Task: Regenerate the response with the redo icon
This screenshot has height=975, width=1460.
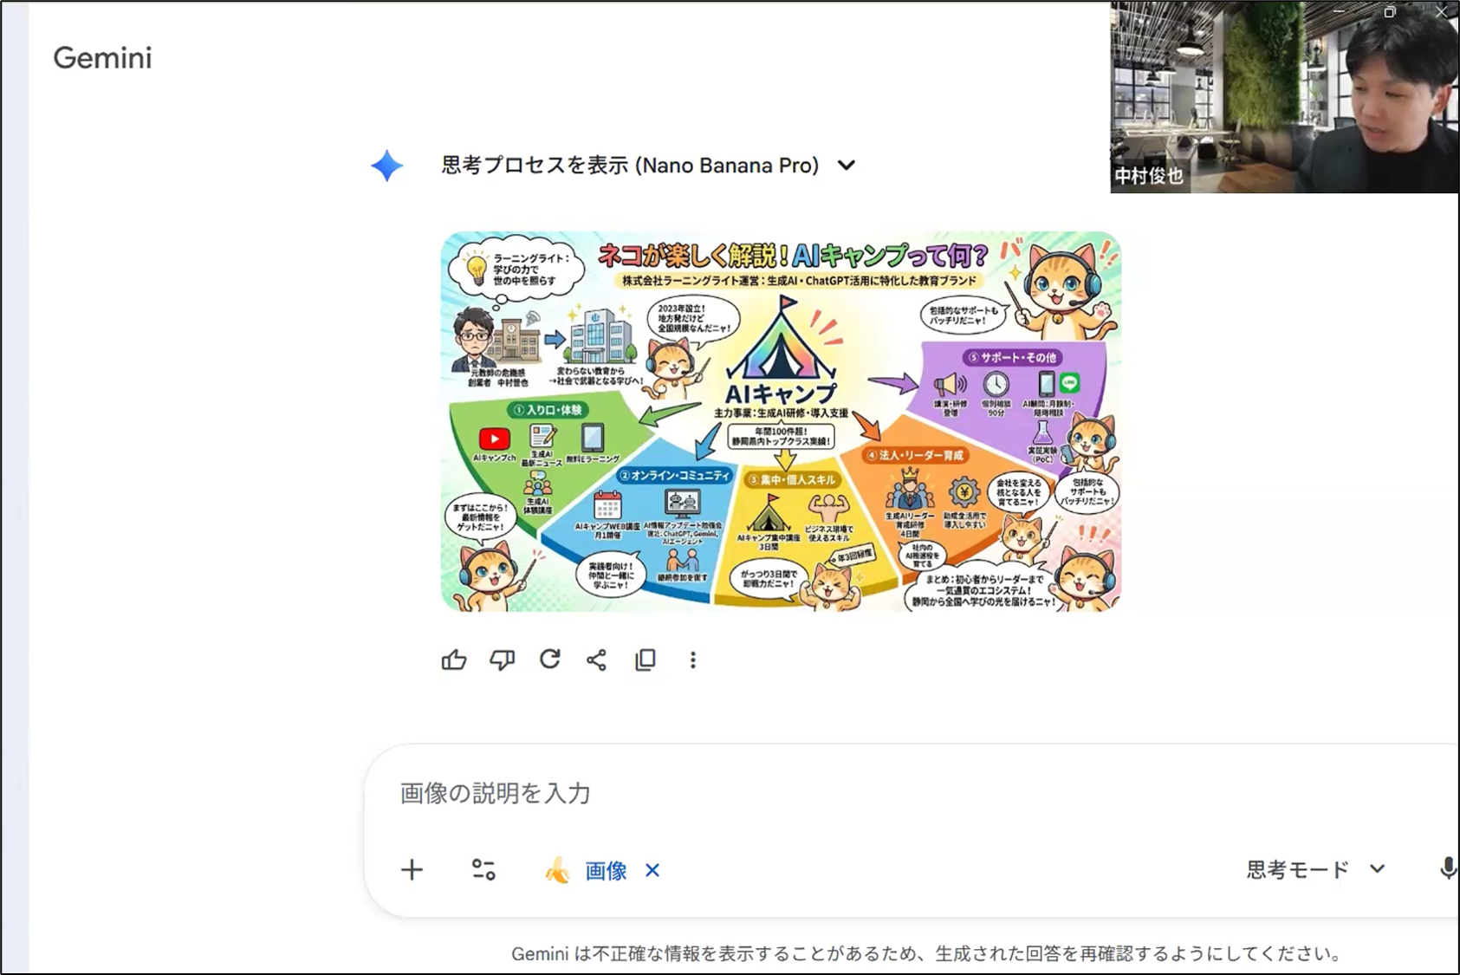Action: coord(549,660)
